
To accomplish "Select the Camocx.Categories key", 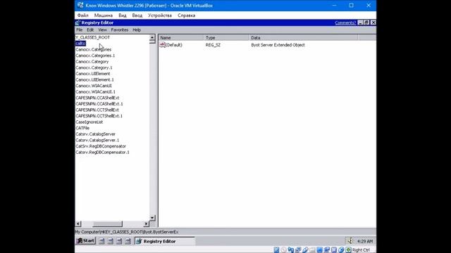I will 93,49.
